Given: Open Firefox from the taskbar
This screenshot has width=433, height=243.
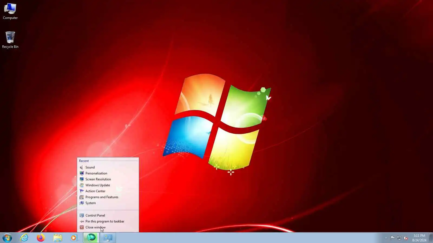Looking at the screenshot, I should 41,238.
